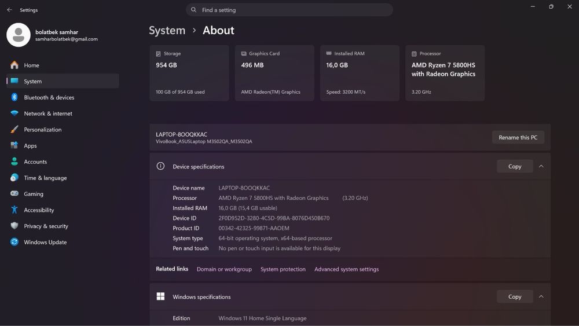Click the Gaming controller icon

click(x=14, y=194)
